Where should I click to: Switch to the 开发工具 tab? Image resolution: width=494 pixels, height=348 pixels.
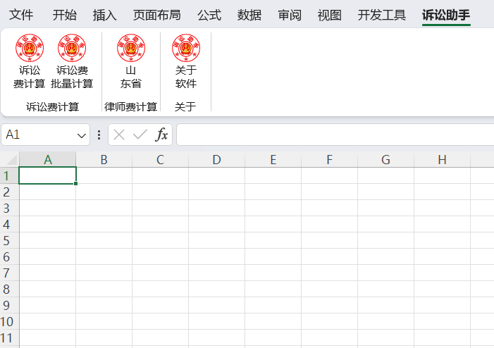(x=381, y=15)
